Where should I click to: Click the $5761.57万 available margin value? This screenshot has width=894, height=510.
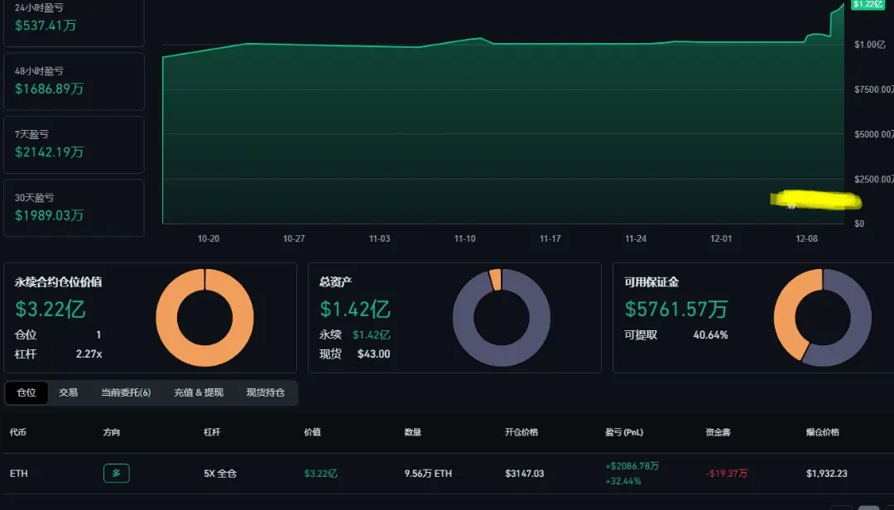(676, 309)
